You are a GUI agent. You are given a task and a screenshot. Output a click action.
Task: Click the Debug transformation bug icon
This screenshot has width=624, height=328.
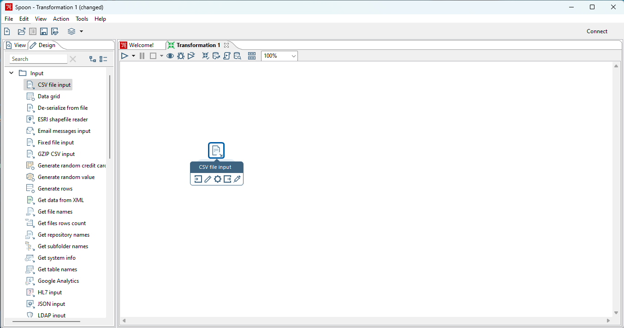point(181,56)
